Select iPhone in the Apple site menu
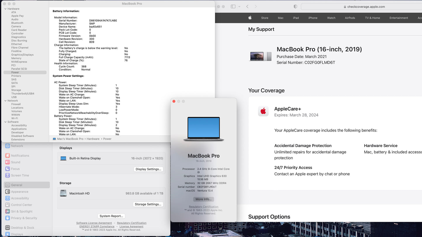The height and width of the screenshot is (237, 422). pos(313,18)
